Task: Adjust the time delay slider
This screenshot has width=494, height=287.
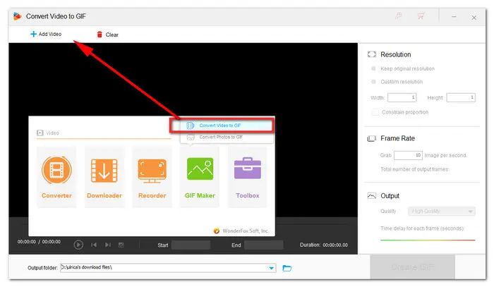Action: tap(428, 240)
